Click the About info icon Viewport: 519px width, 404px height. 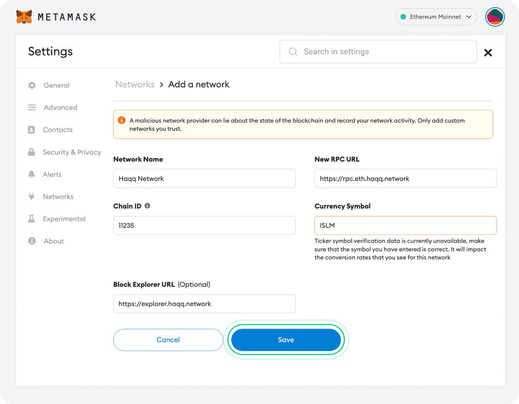click(31, 241)
